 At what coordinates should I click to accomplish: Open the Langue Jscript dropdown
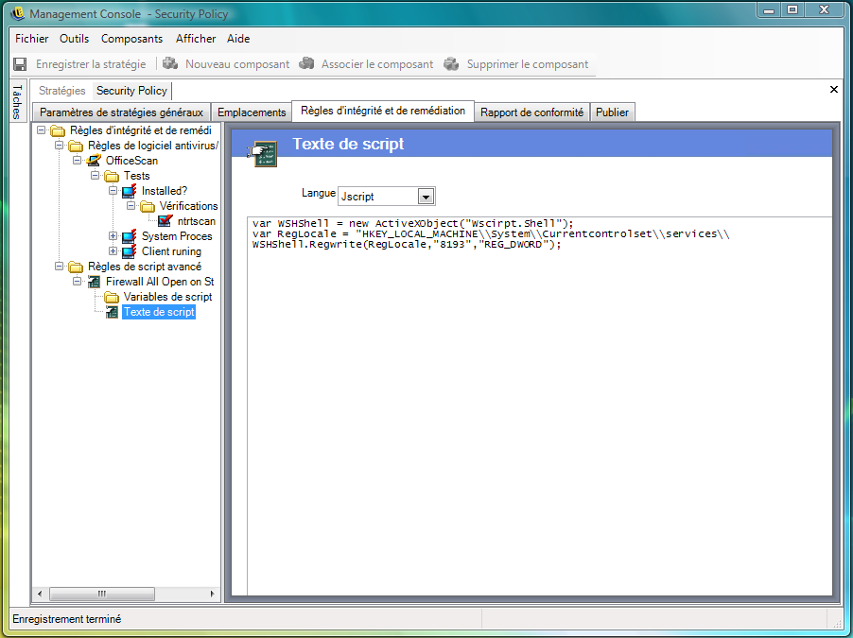point(426,197)
